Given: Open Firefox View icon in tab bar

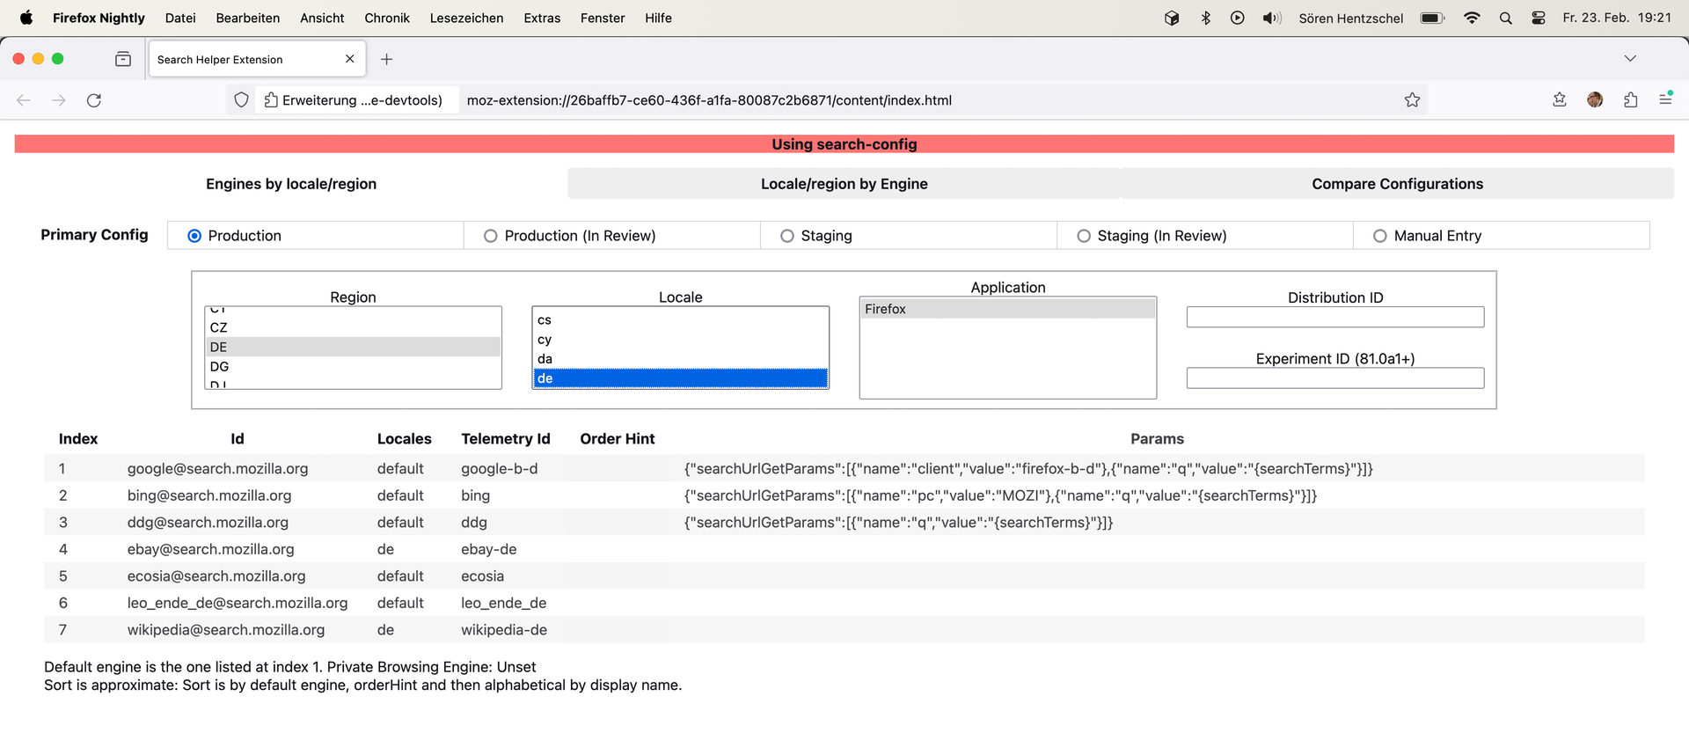Looking at the screenshot, I should click(x=123, y=59).
